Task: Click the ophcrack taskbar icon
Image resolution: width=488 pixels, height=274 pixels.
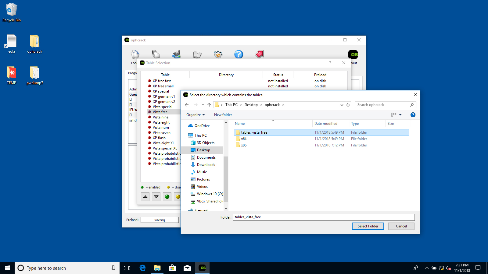Action: pos(203,268)
